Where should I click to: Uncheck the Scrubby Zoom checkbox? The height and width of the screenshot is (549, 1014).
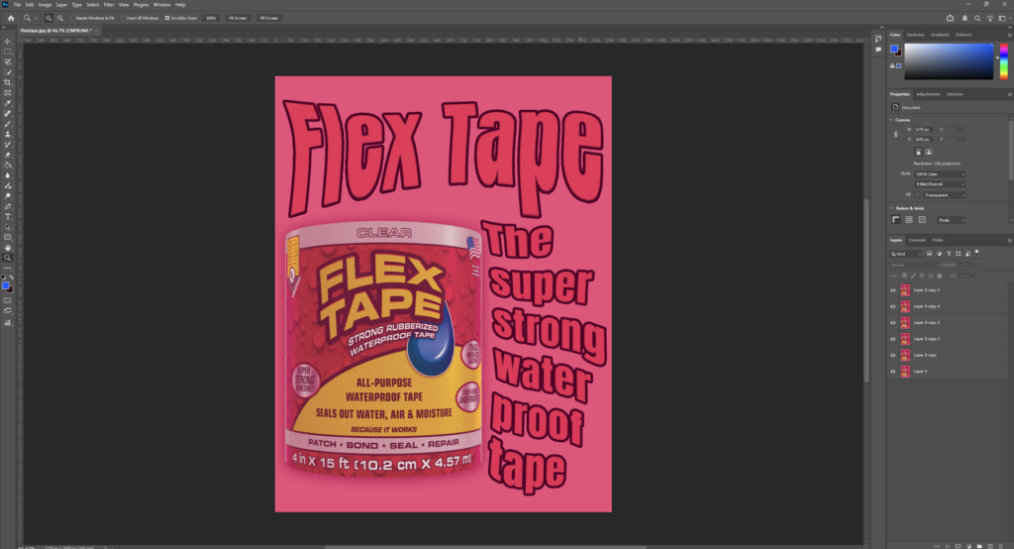(x=167, y=18)
